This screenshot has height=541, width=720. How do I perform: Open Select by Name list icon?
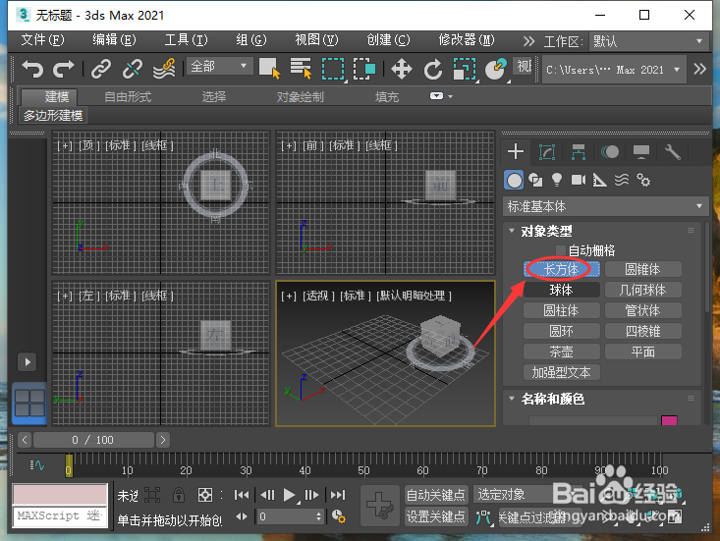(302, 69)
